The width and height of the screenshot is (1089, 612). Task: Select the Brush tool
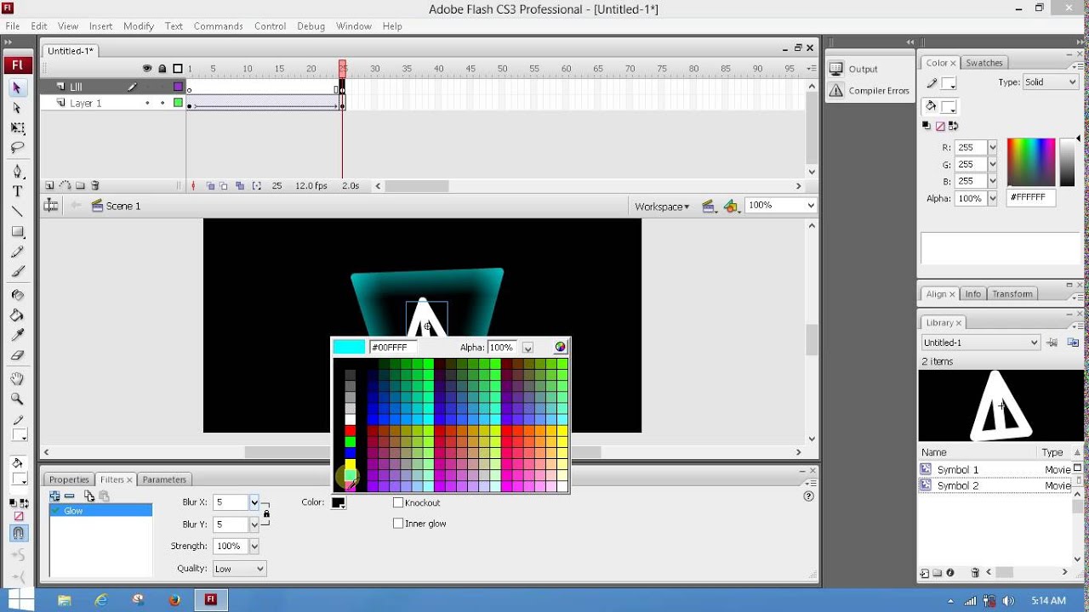click(17, 272)
